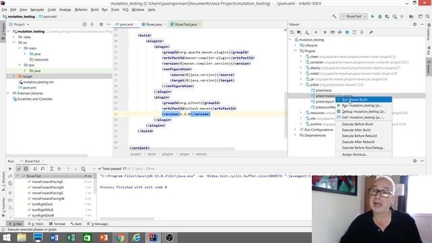Click green Run Maven Build toolbar icon
Viewport: 432px width, 243px height.
click(x=325, y=32)
